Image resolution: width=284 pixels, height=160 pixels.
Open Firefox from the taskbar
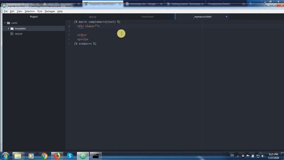[x=57, y=156]
